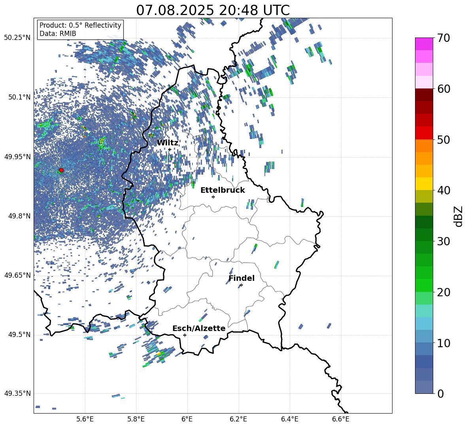Click the 49.8°N latitude label
Screen dimensions: 468x427
tap(19, 216)
